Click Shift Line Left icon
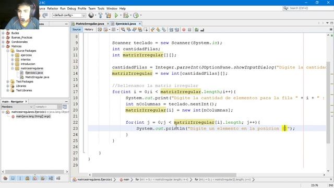The image size is (334, 188). pyautogui.click(x=171, y=30)
